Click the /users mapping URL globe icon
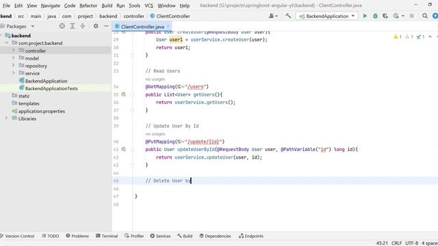 click(181, 87)
